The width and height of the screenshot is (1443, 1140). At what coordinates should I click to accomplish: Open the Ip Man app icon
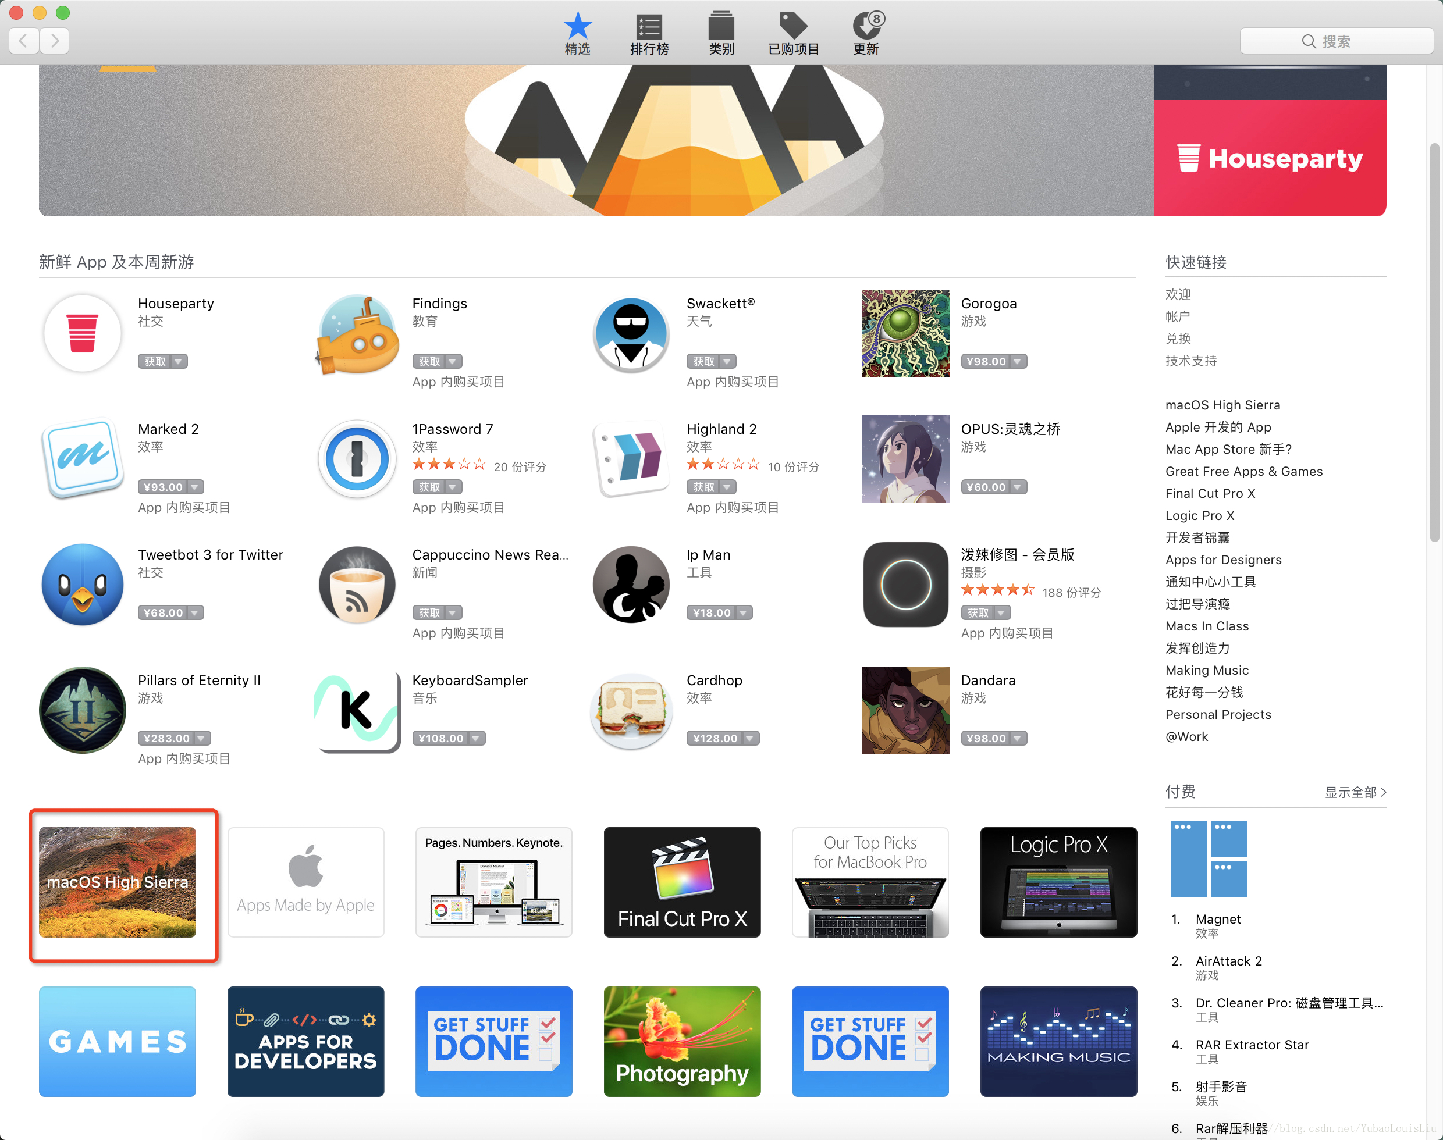(631, 584)
